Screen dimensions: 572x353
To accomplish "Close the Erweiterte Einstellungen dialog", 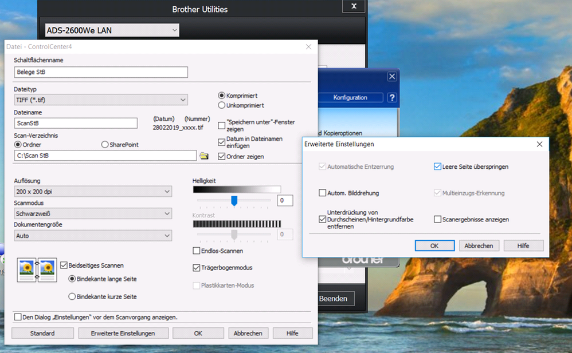I will (539, 144).
